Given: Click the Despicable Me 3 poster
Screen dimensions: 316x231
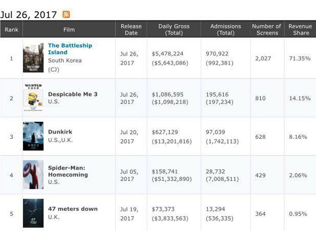Looking at the screenshot, I should (x=33, y=97).
